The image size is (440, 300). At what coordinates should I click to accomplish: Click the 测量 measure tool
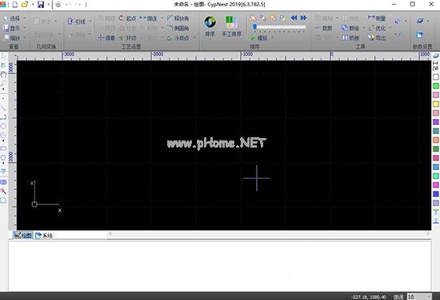pos(377,18)
